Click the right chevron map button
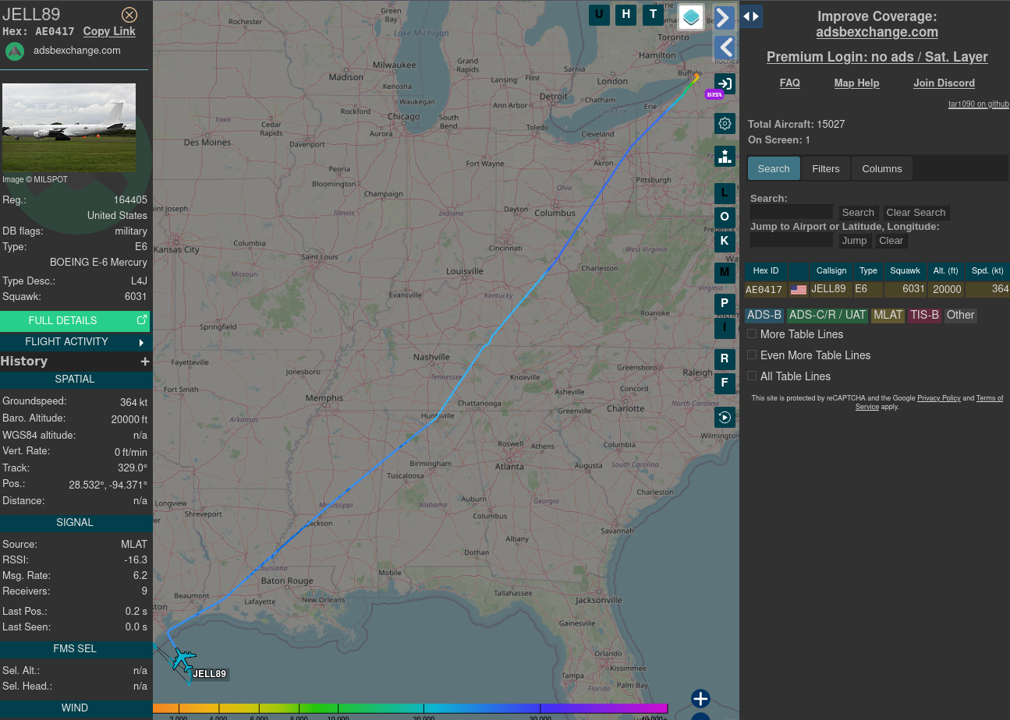 725,17
